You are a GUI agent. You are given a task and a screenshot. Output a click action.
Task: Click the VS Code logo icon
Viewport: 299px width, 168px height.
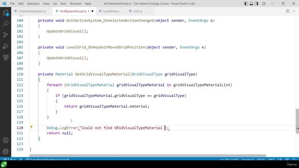click(4, 3)
